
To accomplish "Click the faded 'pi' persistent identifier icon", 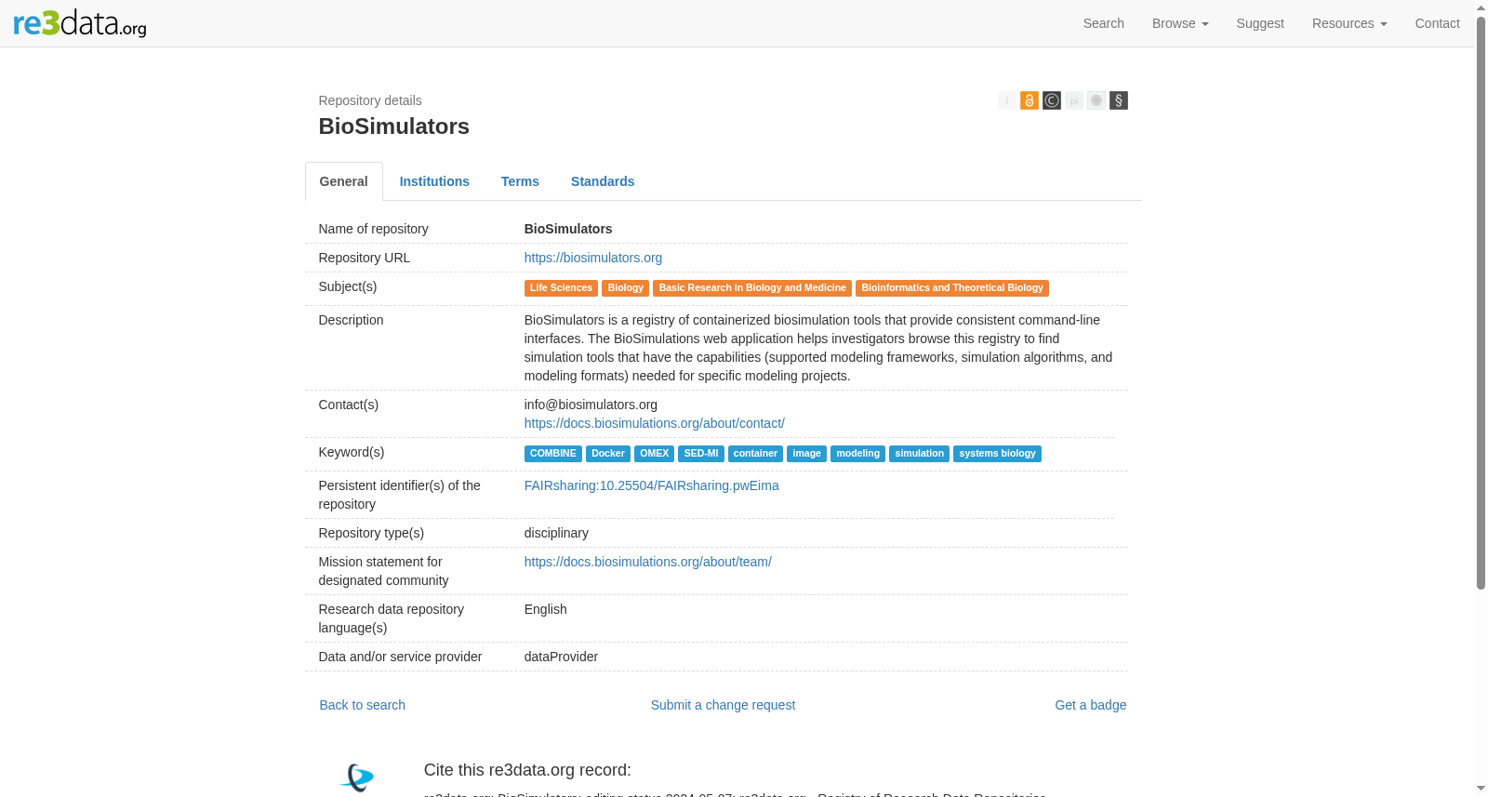I will tap(1074, 100).
